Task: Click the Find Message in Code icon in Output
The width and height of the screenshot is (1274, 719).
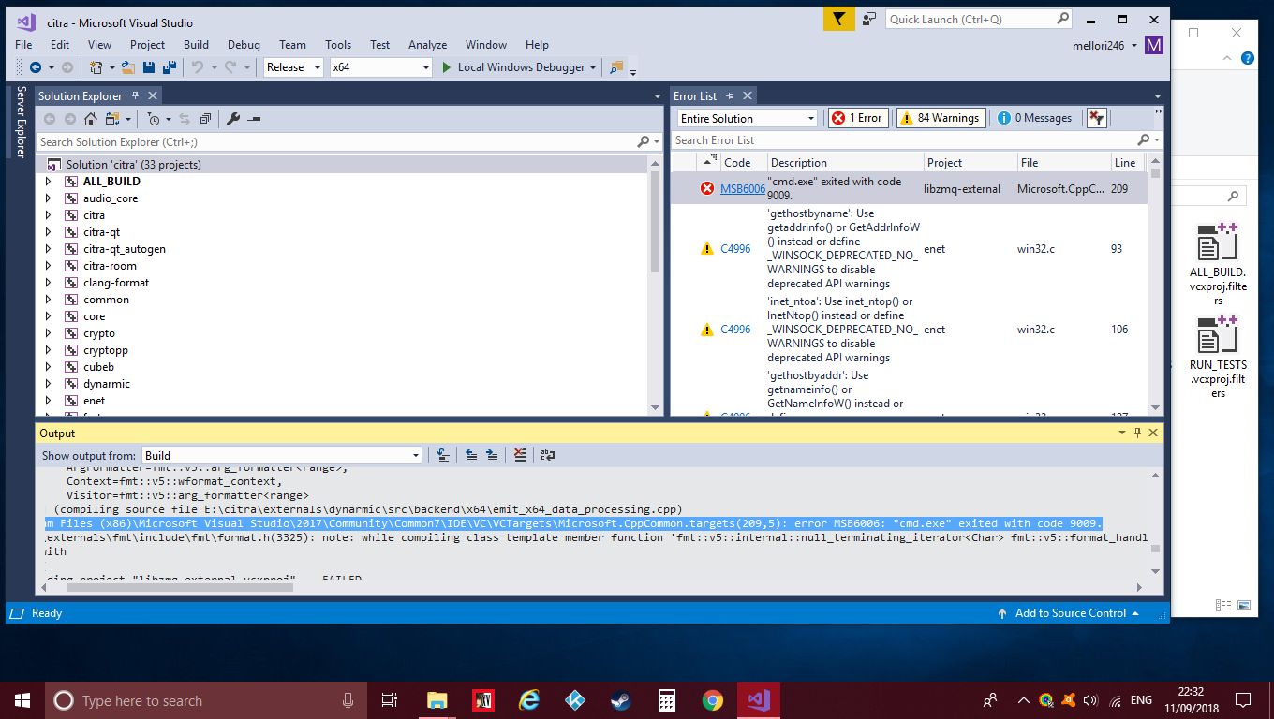Action: (x=442, y=455)
